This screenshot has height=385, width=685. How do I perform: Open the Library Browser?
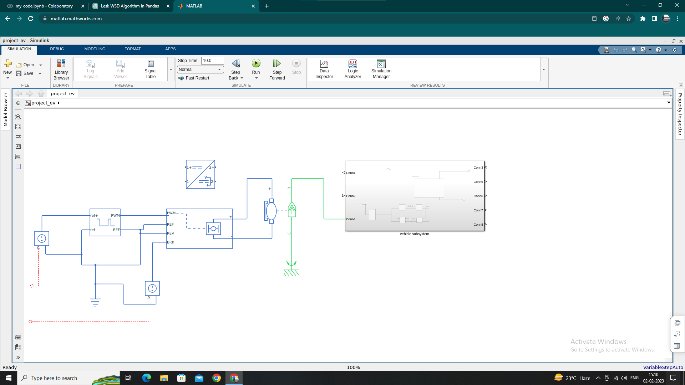(x=61, y=69)
